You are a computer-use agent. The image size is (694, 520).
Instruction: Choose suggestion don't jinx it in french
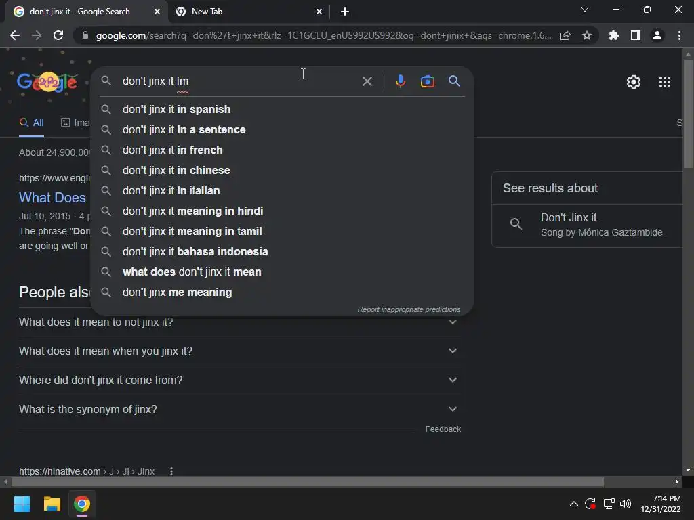point(282,150)
